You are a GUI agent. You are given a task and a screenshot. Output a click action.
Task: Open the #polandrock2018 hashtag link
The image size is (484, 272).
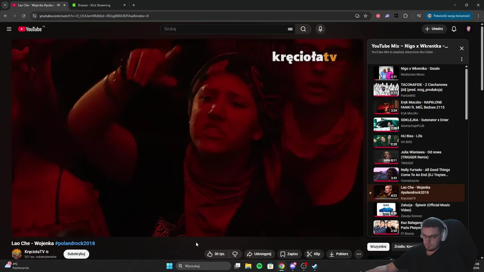(75, 243)
